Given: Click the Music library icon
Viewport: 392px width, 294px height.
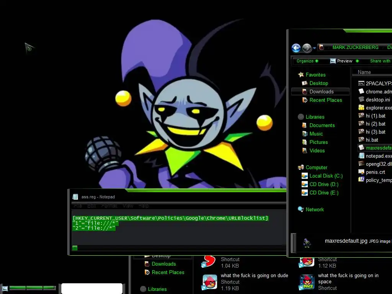Looking at the screenshot, I should coord(304,134).
